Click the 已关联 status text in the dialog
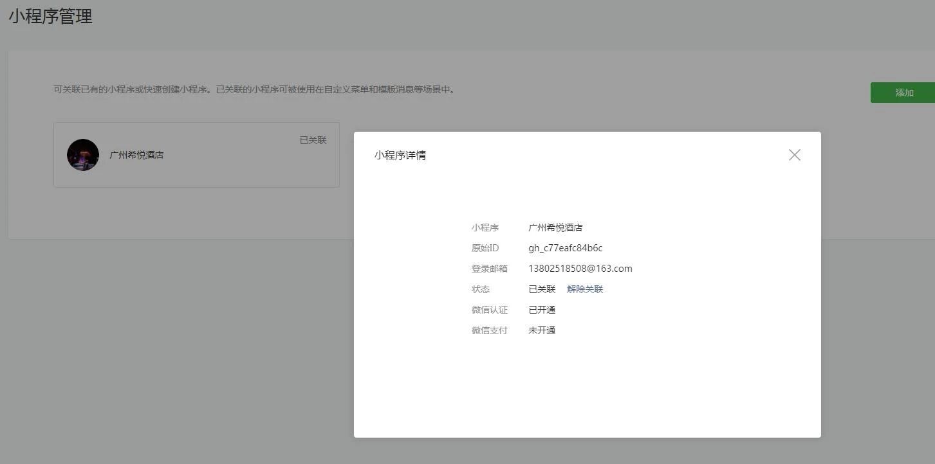This screenshot has height=464, width=935. pos(542,289)
